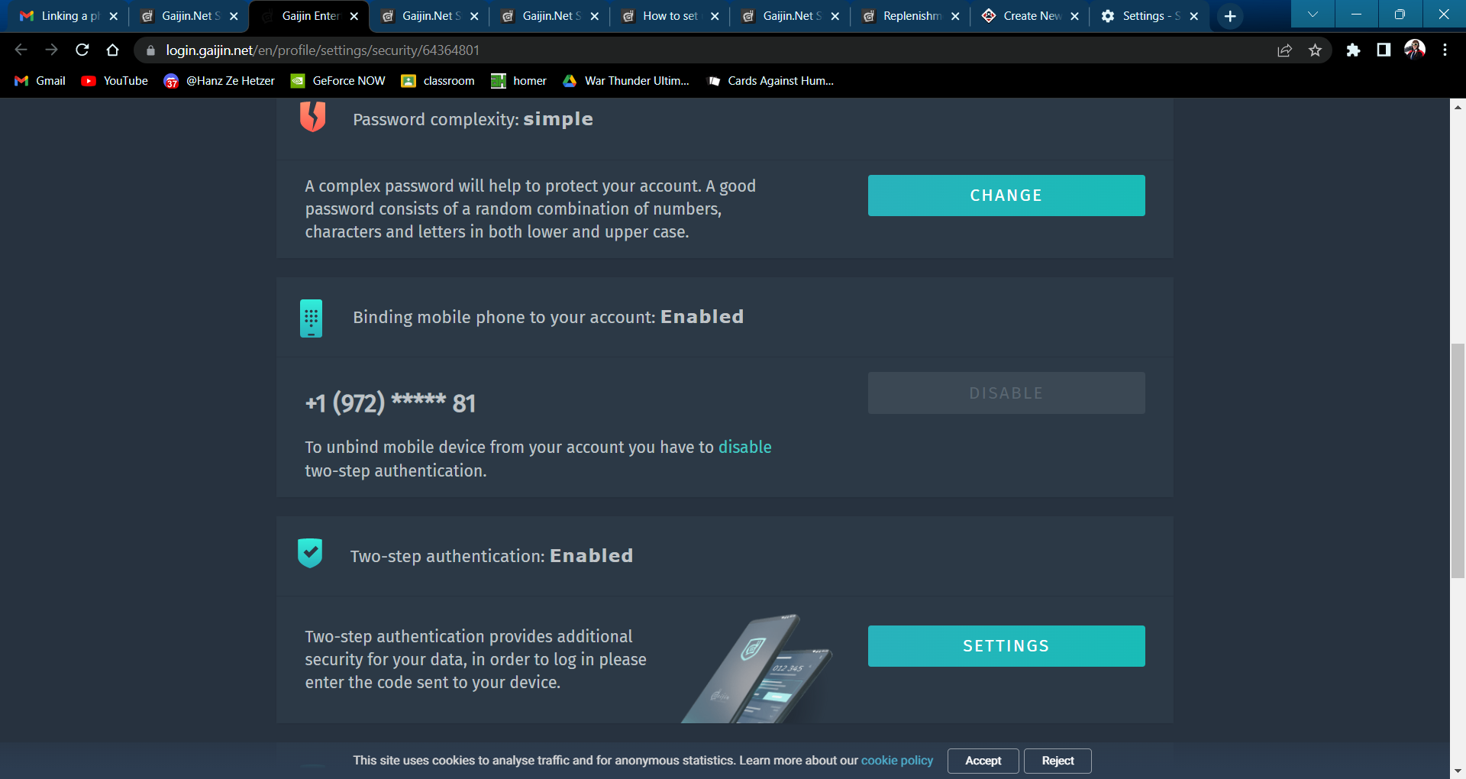The image size is (1466, 779).
Task: Open a new browser tab
Action: [1229, 15]
